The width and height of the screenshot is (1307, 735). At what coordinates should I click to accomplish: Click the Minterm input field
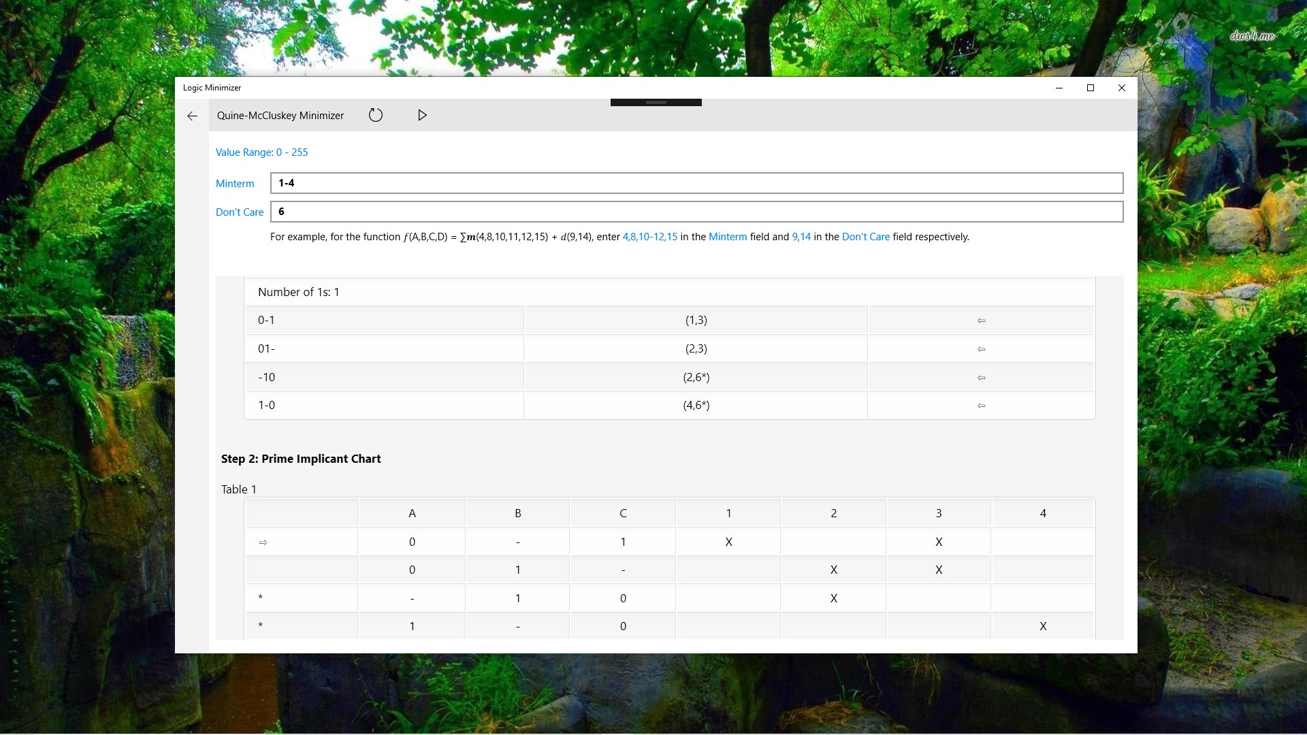point(696,183)
